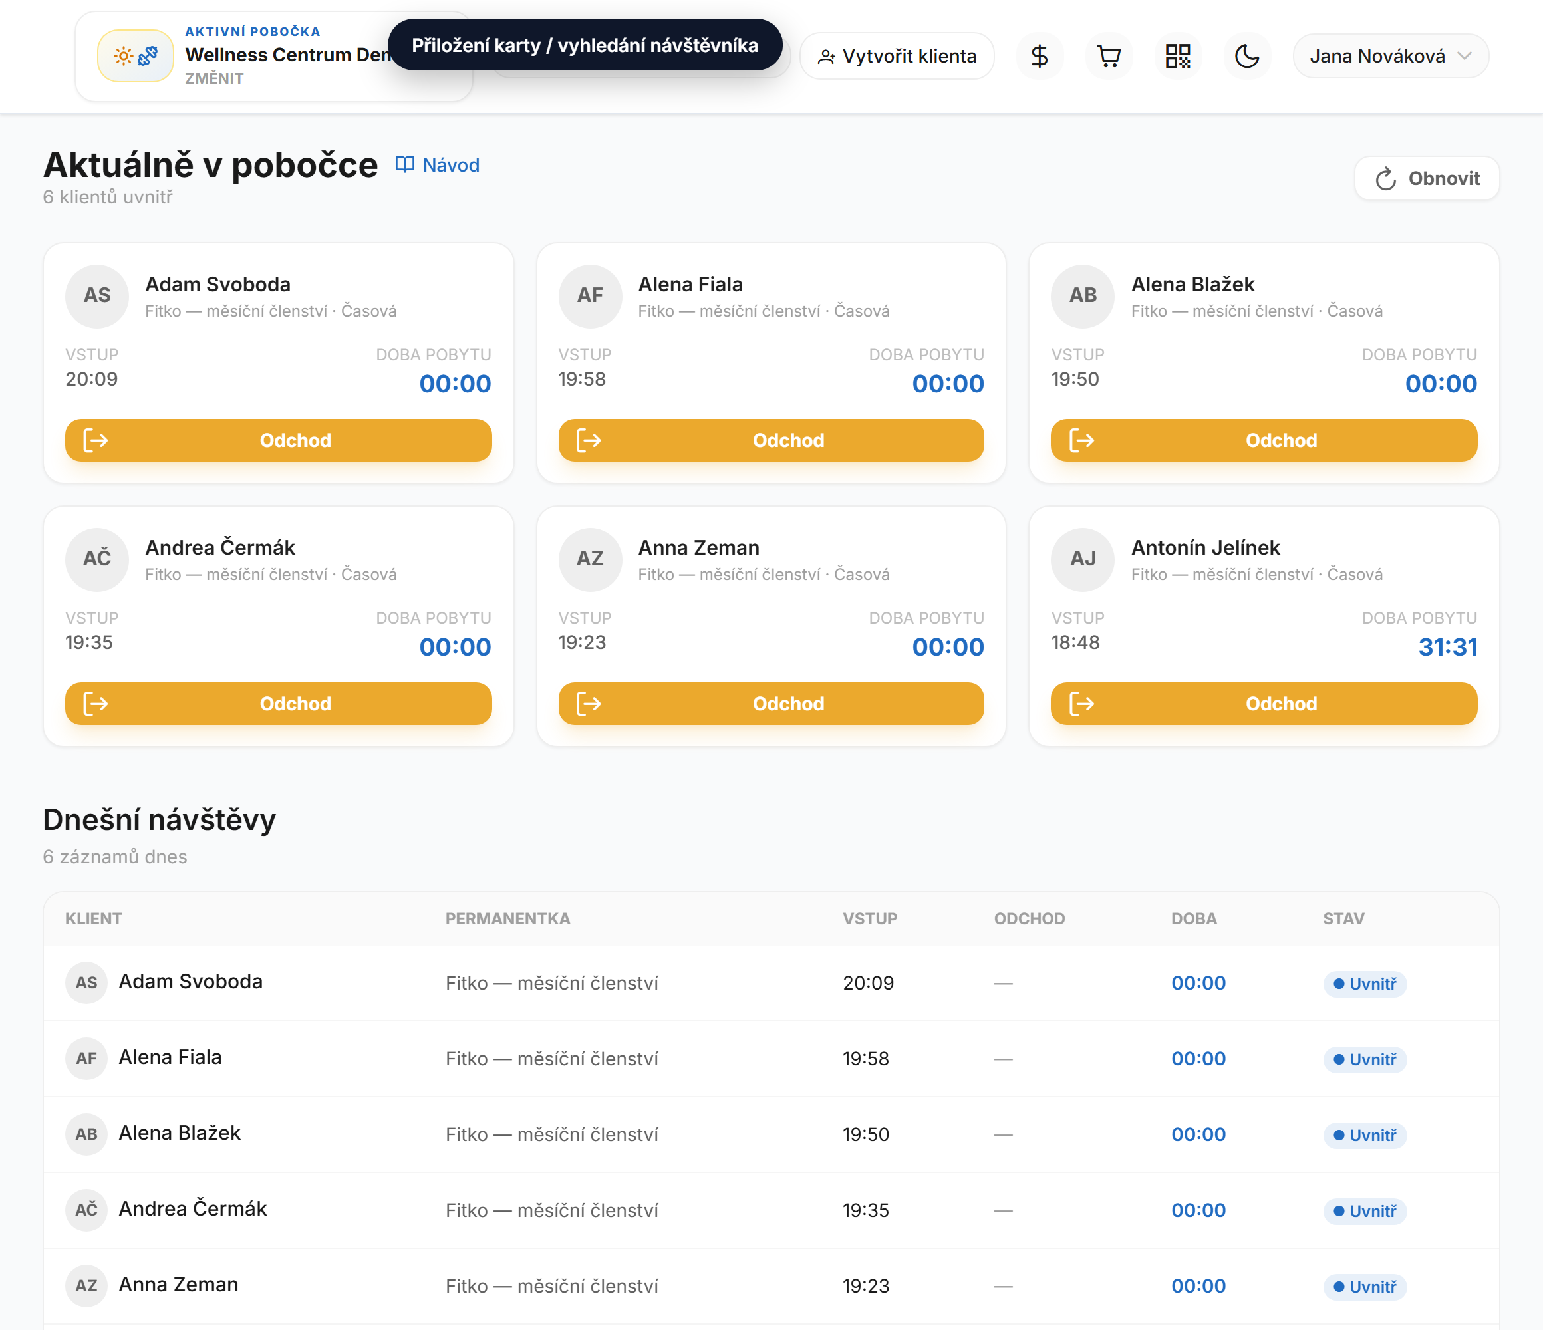This screenshot has width=1543, height=1330.
Task: Click the 19:58 entry time in the table
Action: pos(865,1059)
